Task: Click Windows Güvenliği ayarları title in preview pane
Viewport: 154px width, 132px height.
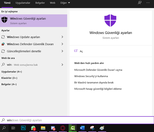Action: point(111,33)
